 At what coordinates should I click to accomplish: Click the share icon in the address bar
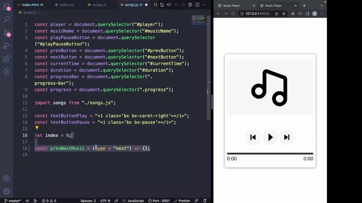pyautogui.click(x=277, y=14)
